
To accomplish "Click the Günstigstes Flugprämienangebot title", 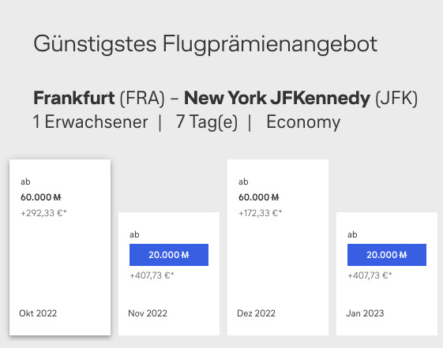I will [x=205, y=44].
